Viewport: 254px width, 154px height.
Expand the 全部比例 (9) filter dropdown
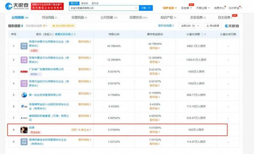click(190, 26)
